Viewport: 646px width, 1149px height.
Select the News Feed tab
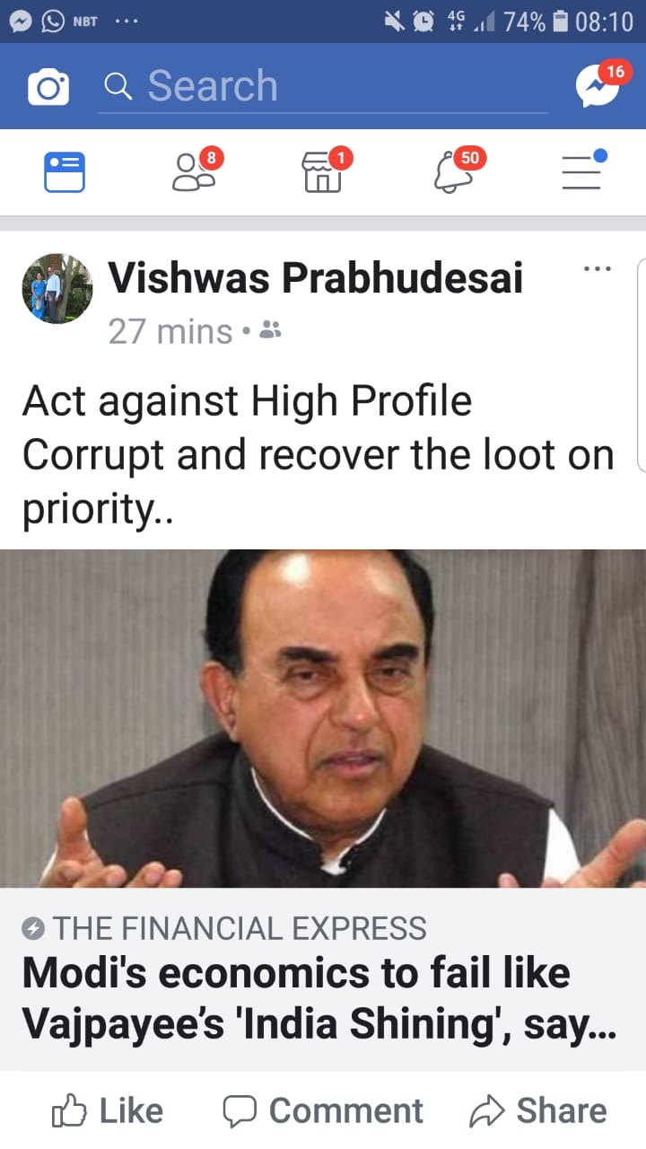point(65,171)
